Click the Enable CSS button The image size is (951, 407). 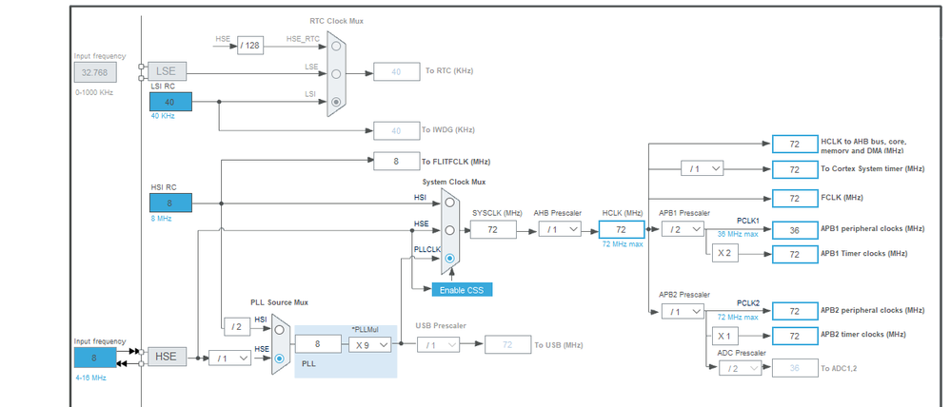(x=462, y=289)
